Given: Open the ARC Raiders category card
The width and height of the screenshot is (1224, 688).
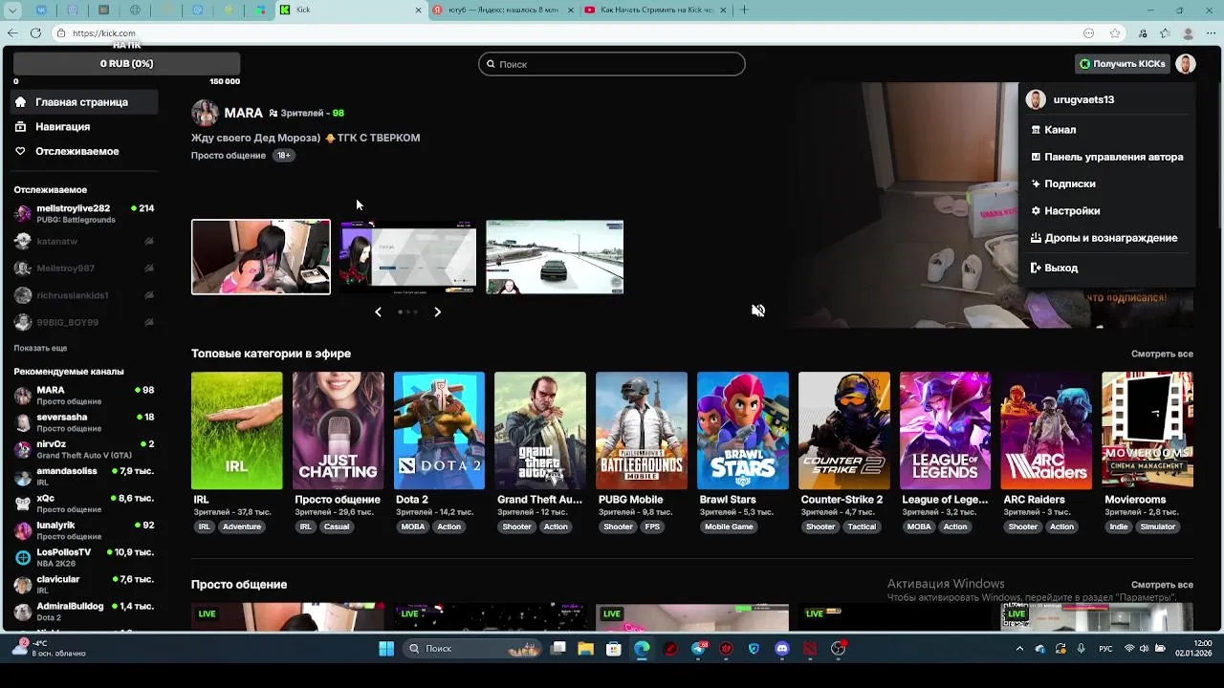Looking at the screenshot, I should 1046,431.
